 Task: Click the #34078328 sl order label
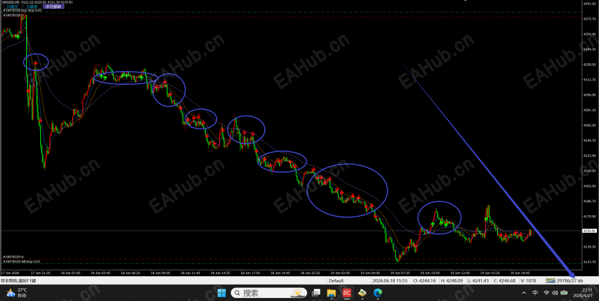pyautogui.click(x=13, y=15)
